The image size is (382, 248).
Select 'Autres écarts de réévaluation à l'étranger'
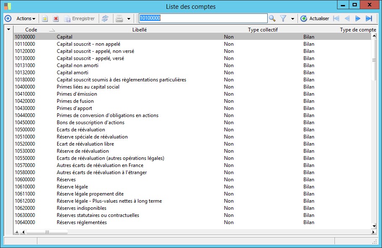coord(192,172)
